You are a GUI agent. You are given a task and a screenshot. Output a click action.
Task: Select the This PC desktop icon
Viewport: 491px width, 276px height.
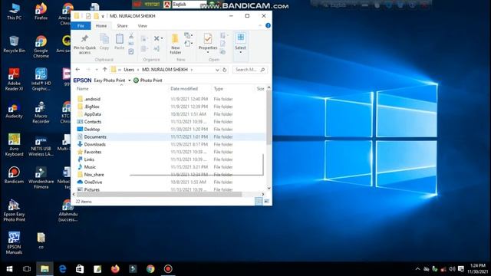click(x=14, y=11)
